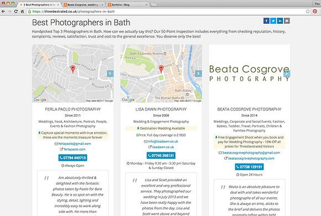Click Since 2014 under Beata Cosgrove
Viewport: 321px width, 216px height.
(x=249, y=115)
